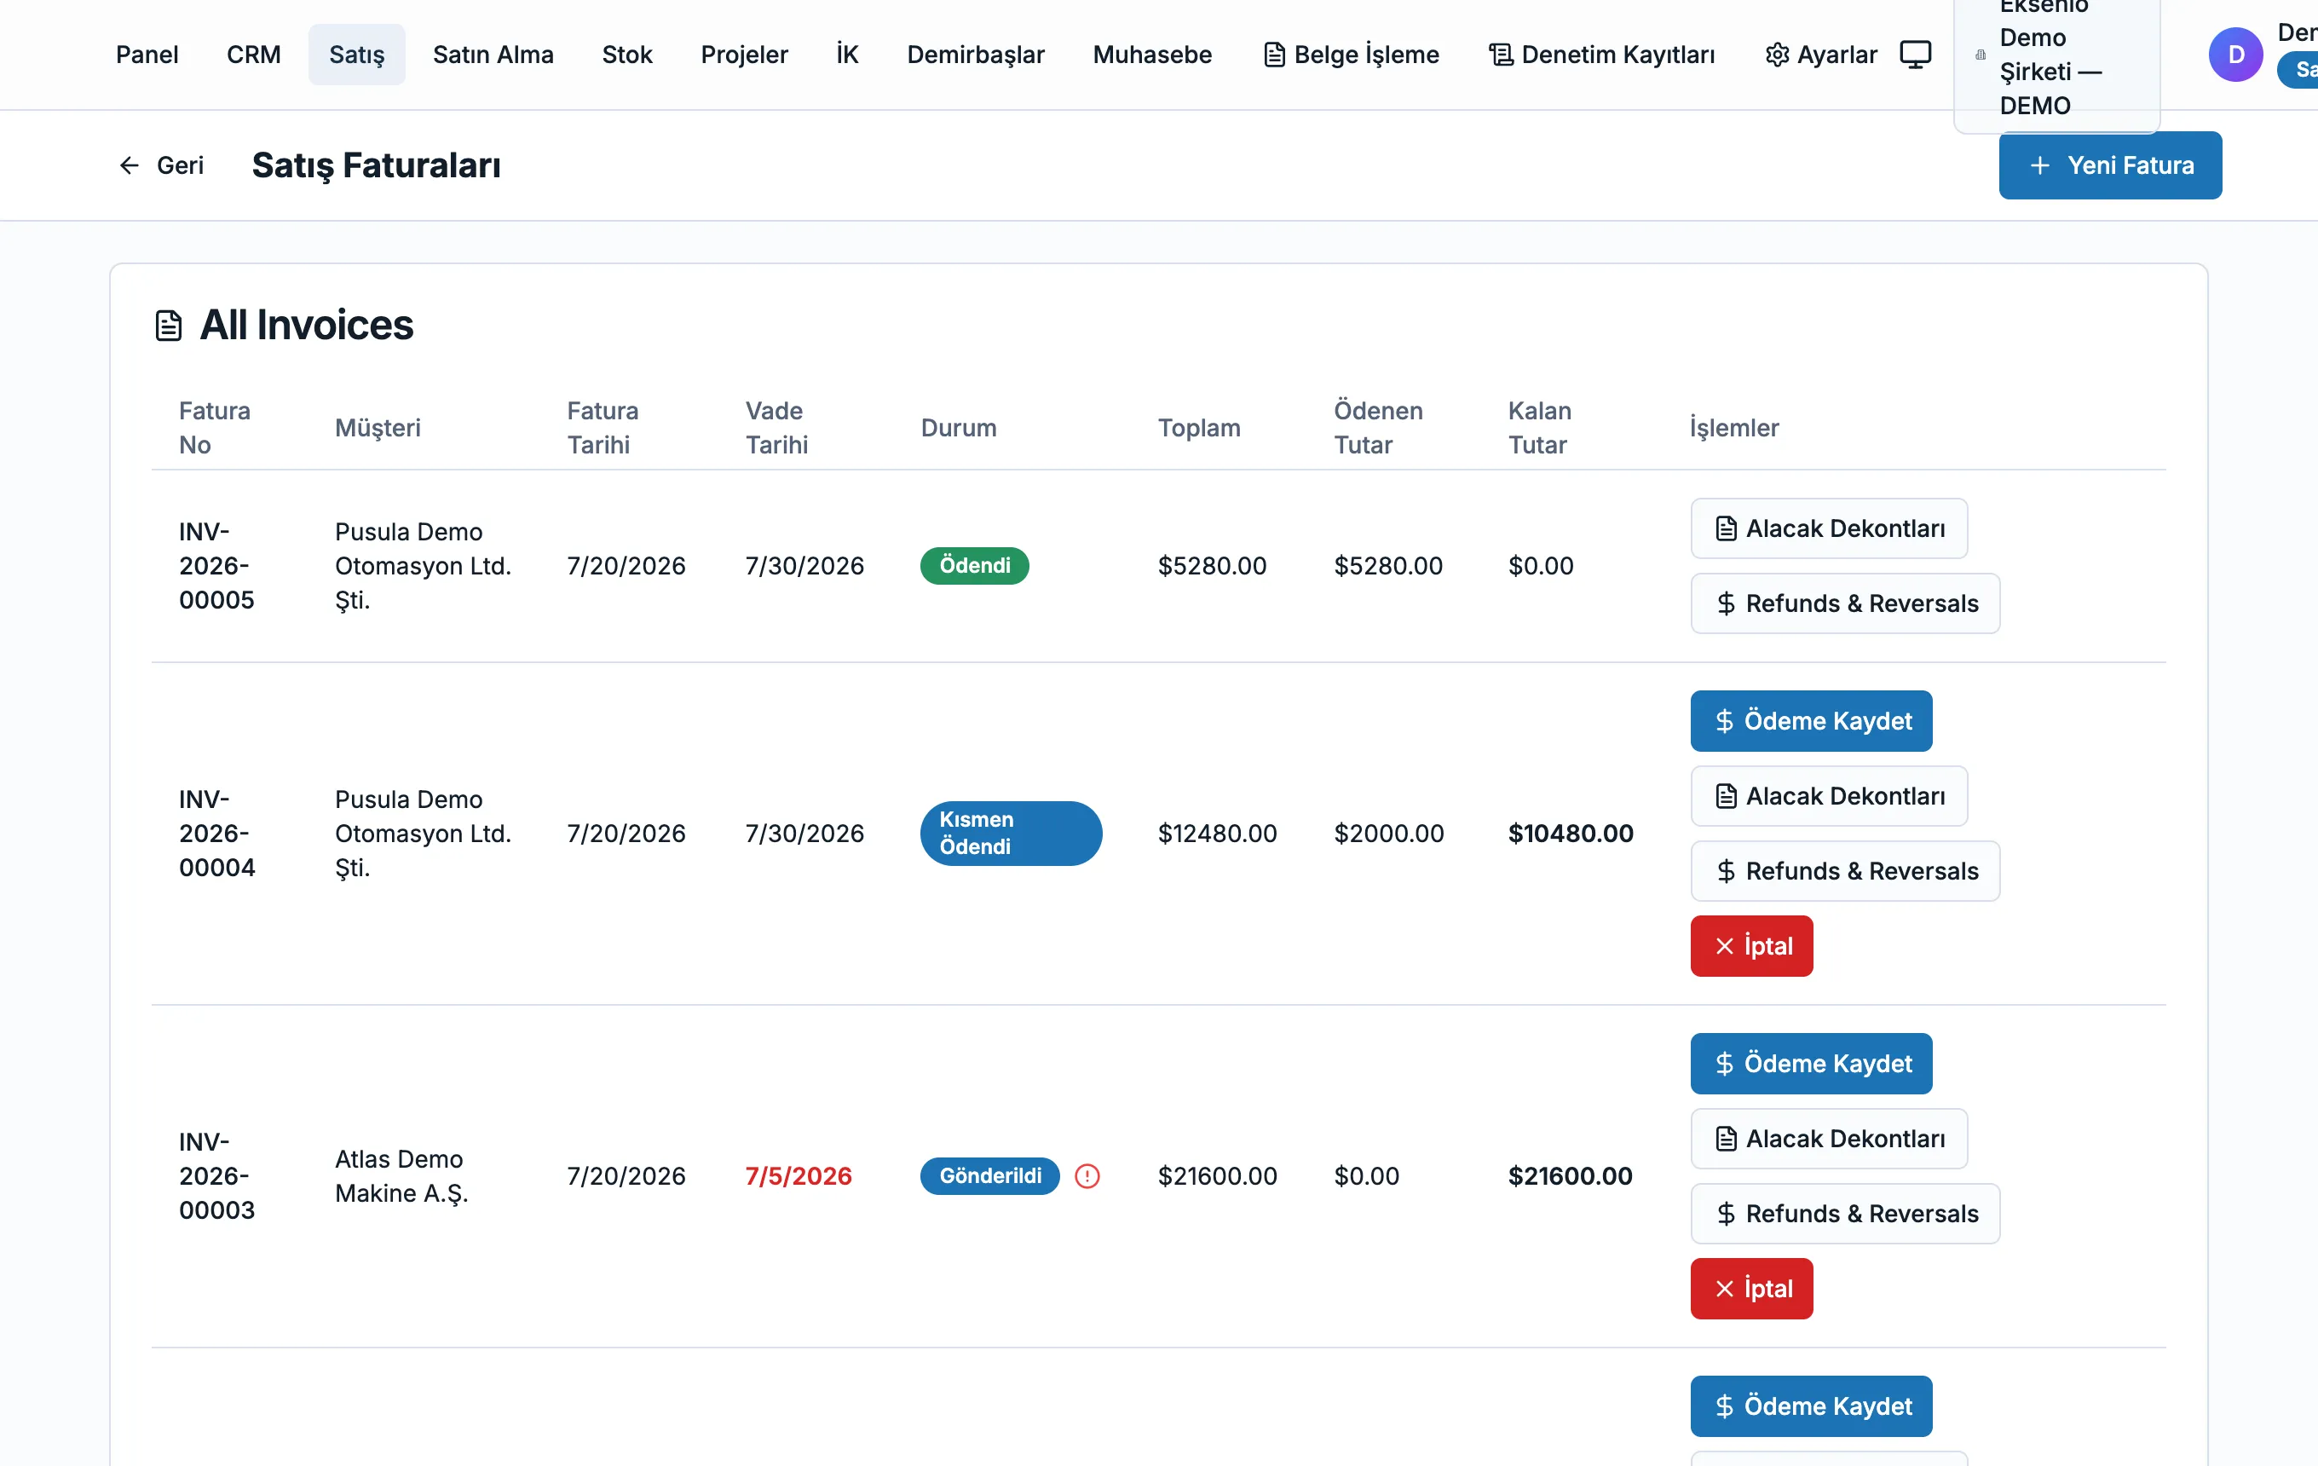Image resolution: width=2318 pixels, height=1466 pixels.
Task: Switch to the Satış tab
Action: (x=356, y=55)
